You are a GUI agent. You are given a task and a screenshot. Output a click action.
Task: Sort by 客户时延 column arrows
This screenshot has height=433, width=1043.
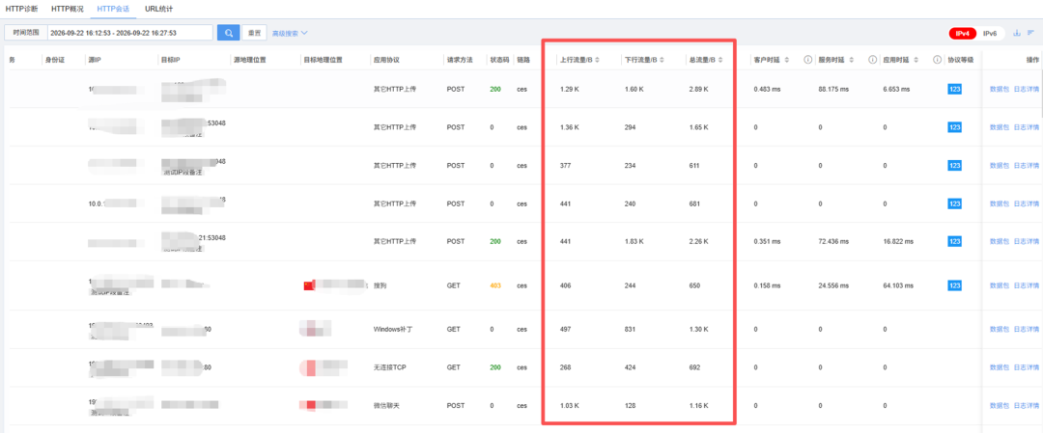(x=787, y=60)
